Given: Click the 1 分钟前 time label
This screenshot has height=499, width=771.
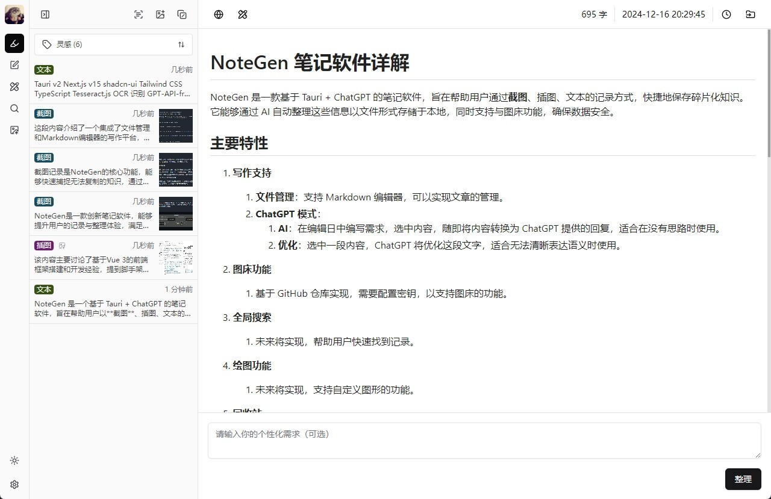Looking at the screenshot, I should [179, 290].
